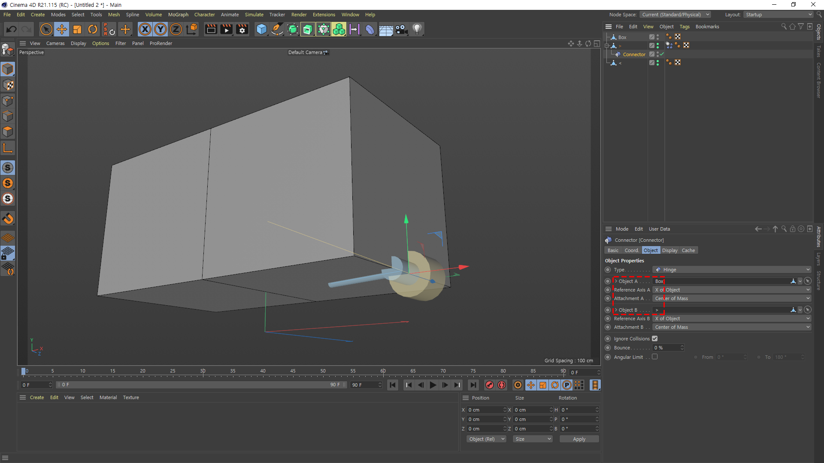The width and height of the screenshot is (824, 463).
Task: Toggle the Connector enabled checkmark
Action: 662,54
